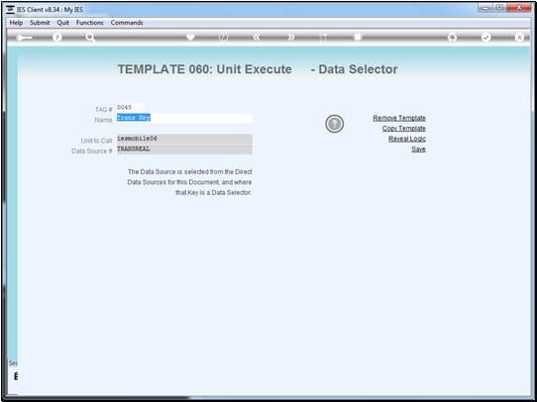Click the clipboard icon in toolbar
This screenshot has height=402, width=537.
[358, 37]
